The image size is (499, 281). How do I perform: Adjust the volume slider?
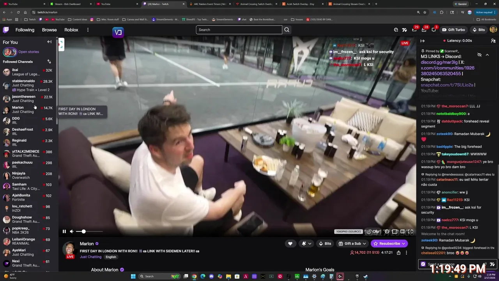(x=89, y=231)
